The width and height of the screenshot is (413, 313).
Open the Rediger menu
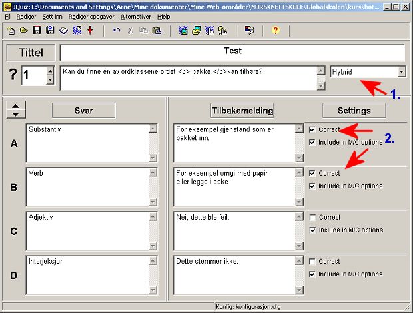26,17
